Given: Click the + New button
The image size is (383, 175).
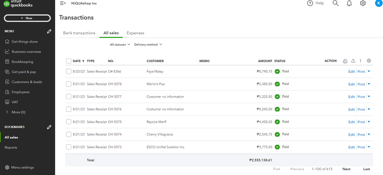Looking at the screenshot, I should (x=27, y=18).
